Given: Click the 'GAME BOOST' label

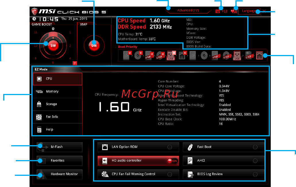Looking at the screenshot, I should pyautogui.click(x=42, y=24).
